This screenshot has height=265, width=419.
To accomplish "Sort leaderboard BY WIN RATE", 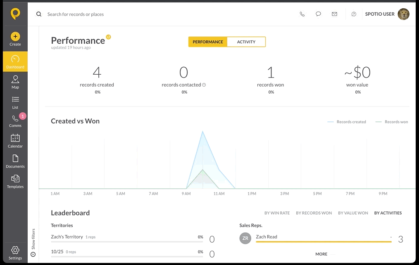I will [x=277, y=213].
